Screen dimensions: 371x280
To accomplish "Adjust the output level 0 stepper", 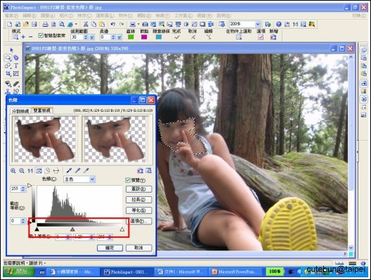I will pos(23,221).
